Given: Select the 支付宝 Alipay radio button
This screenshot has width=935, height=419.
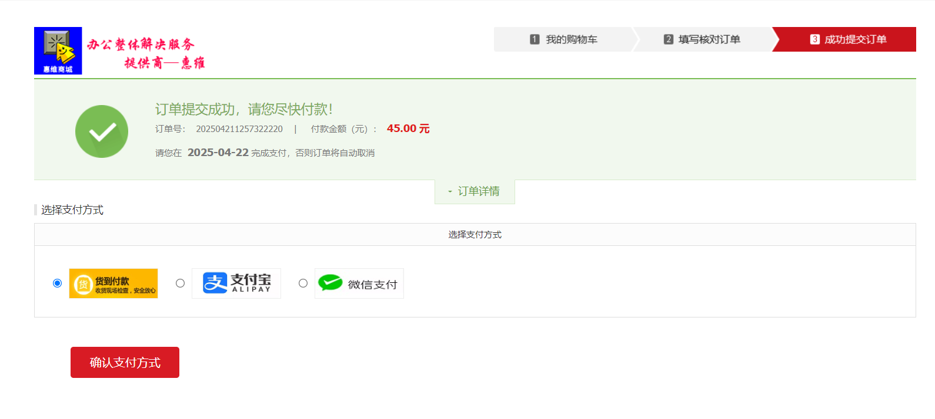Looking at the screenshot, I should click(x=180, y=283).
